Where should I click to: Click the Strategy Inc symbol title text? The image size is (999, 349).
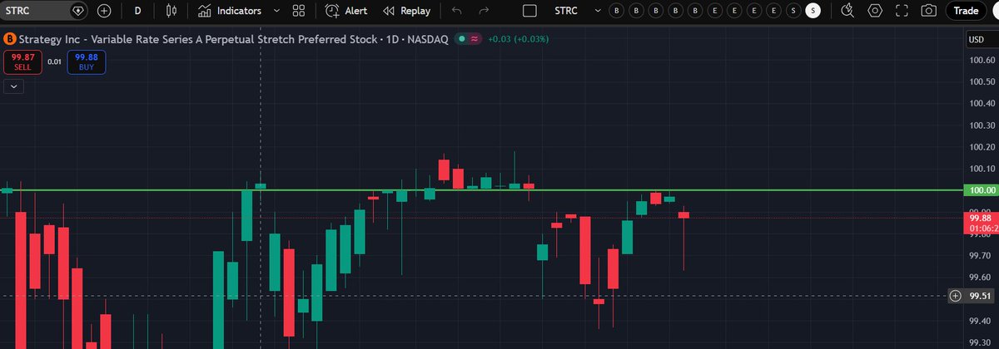pyautogui.click(x=234, y=39)
